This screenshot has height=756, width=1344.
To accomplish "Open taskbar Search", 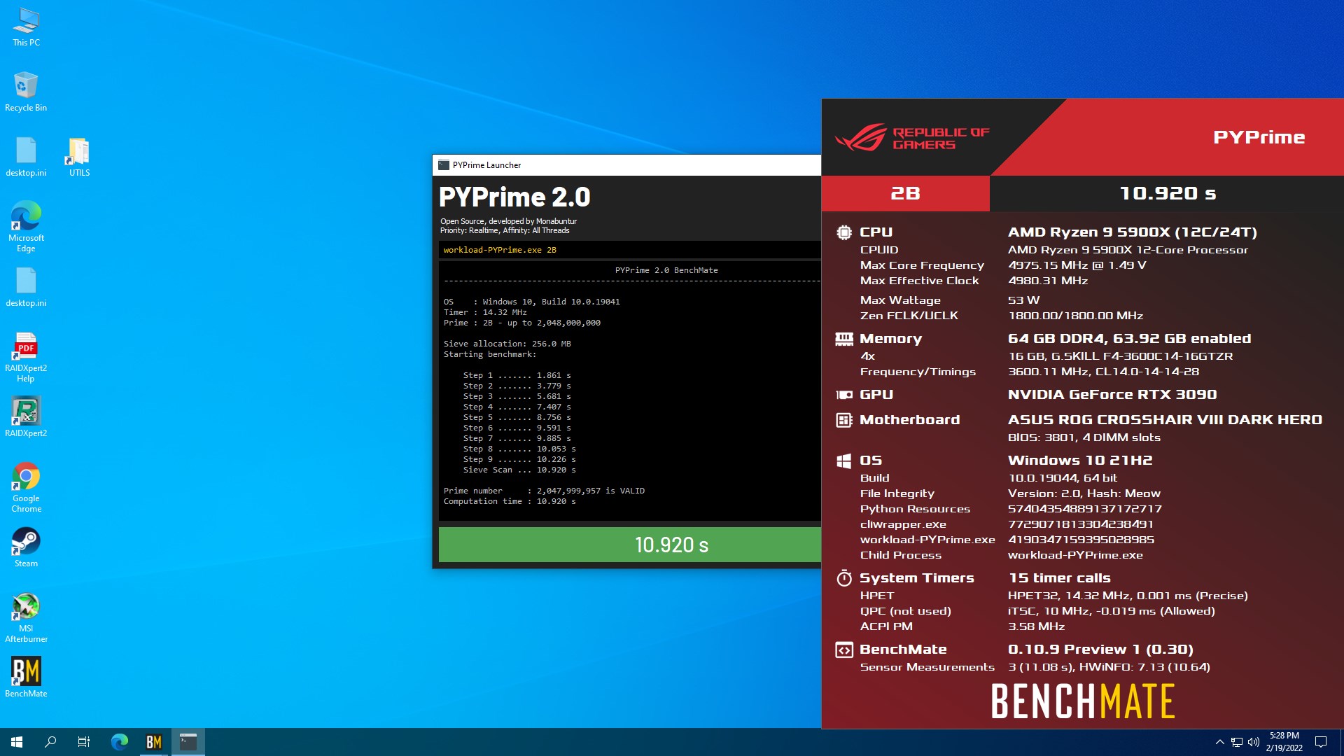I will [x=50, y=742].
